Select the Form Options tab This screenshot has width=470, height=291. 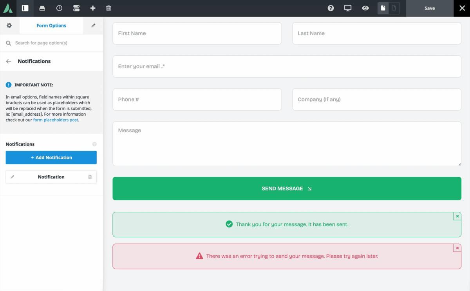coord(51,25)
